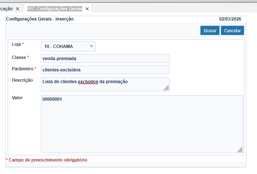Click the Classe field label
The width and height of the screenshot is (257, 174).
pos(19,57)
